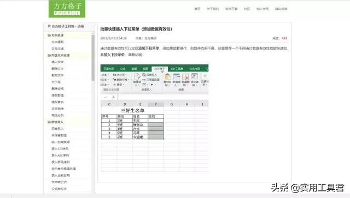The width and height of the screenshot is (350, 198).
Task: Select column D header
Action: (x=125, y=104)
